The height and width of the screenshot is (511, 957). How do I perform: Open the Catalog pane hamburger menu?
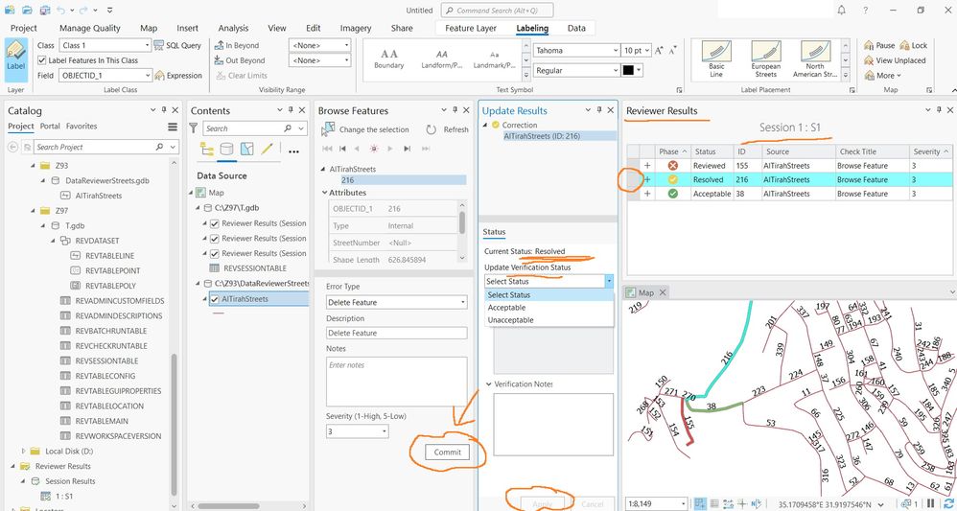[x=173, y=127]
